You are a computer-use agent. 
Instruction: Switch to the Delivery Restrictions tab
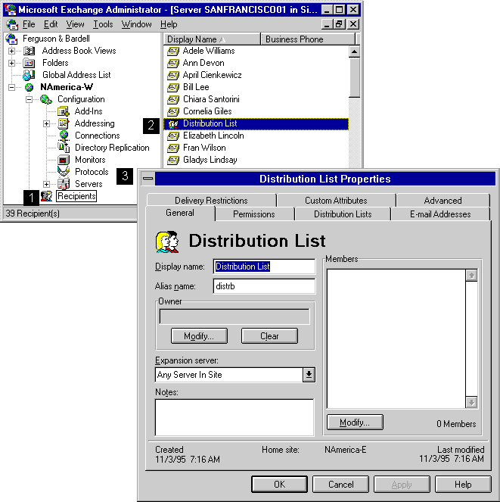[211, 201]
